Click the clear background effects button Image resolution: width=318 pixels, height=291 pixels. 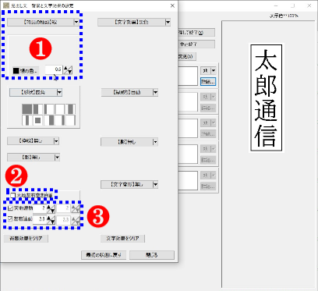click(26, 238)
